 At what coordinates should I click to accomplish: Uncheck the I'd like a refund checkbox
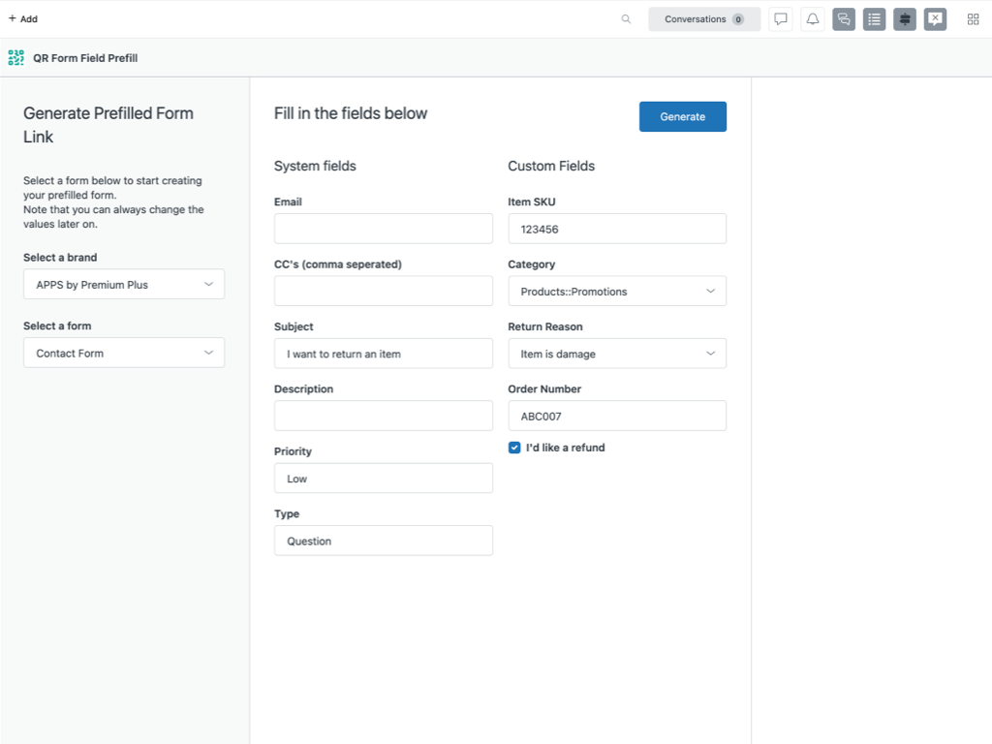tap(514, 448)
